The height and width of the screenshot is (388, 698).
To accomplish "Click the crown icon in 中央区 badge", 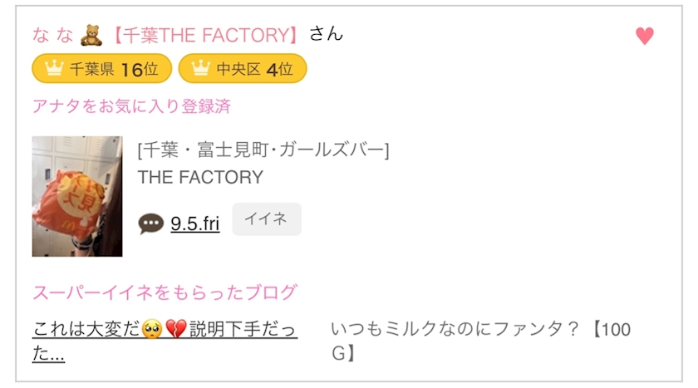I will click(x=200, y=69).
